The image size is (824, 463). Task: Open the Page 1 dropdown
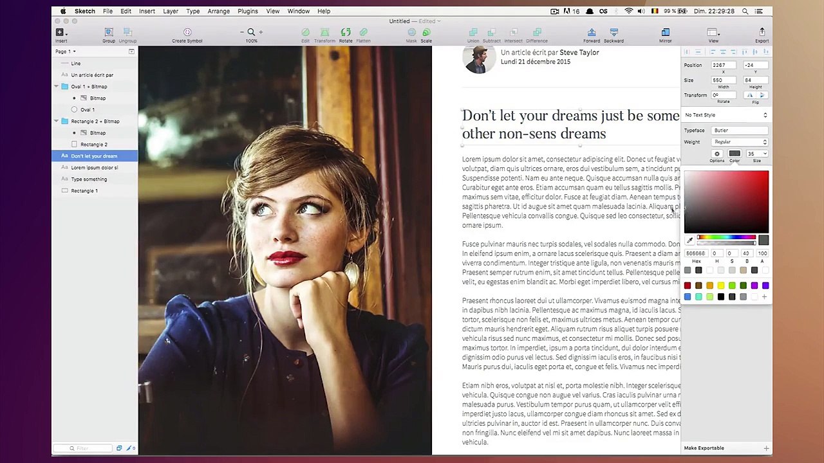pyautogui.click(x=66, y=51)
